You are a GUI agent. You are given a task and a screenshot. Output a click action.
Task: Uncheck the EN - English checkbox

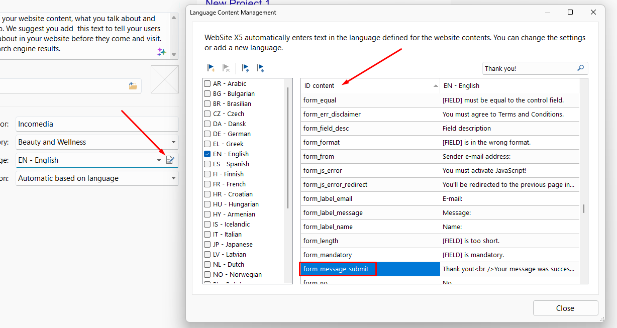[x=207, y=154]
